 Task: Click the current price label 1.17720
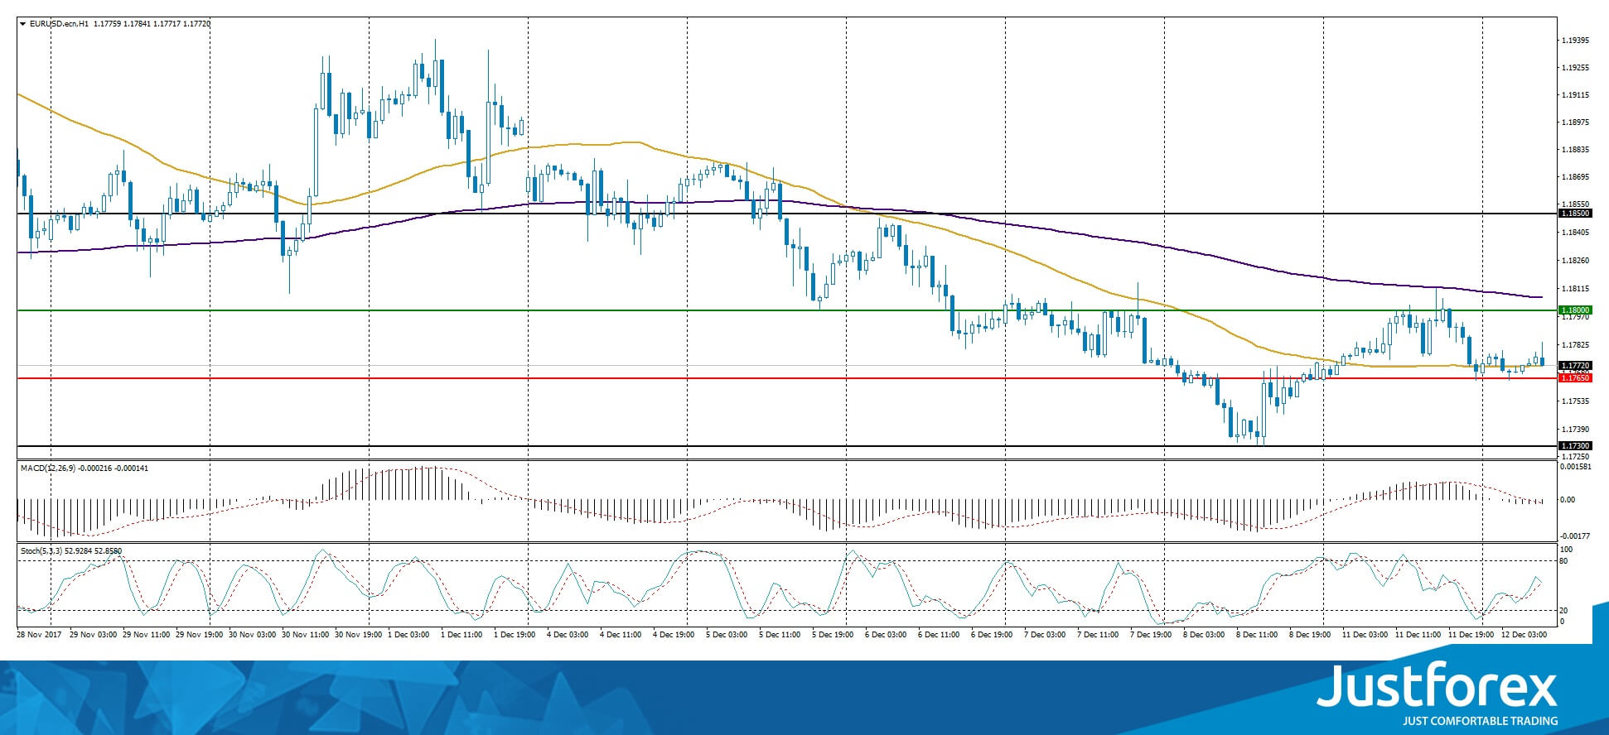pyautogui.click(x=1575, y=366)
